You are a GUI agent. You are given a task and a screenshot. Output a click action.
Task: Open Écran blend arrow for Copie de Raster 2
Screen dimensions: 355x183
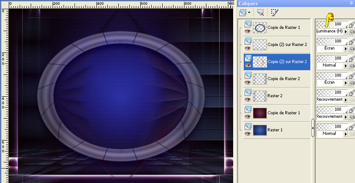click(345, 83)
